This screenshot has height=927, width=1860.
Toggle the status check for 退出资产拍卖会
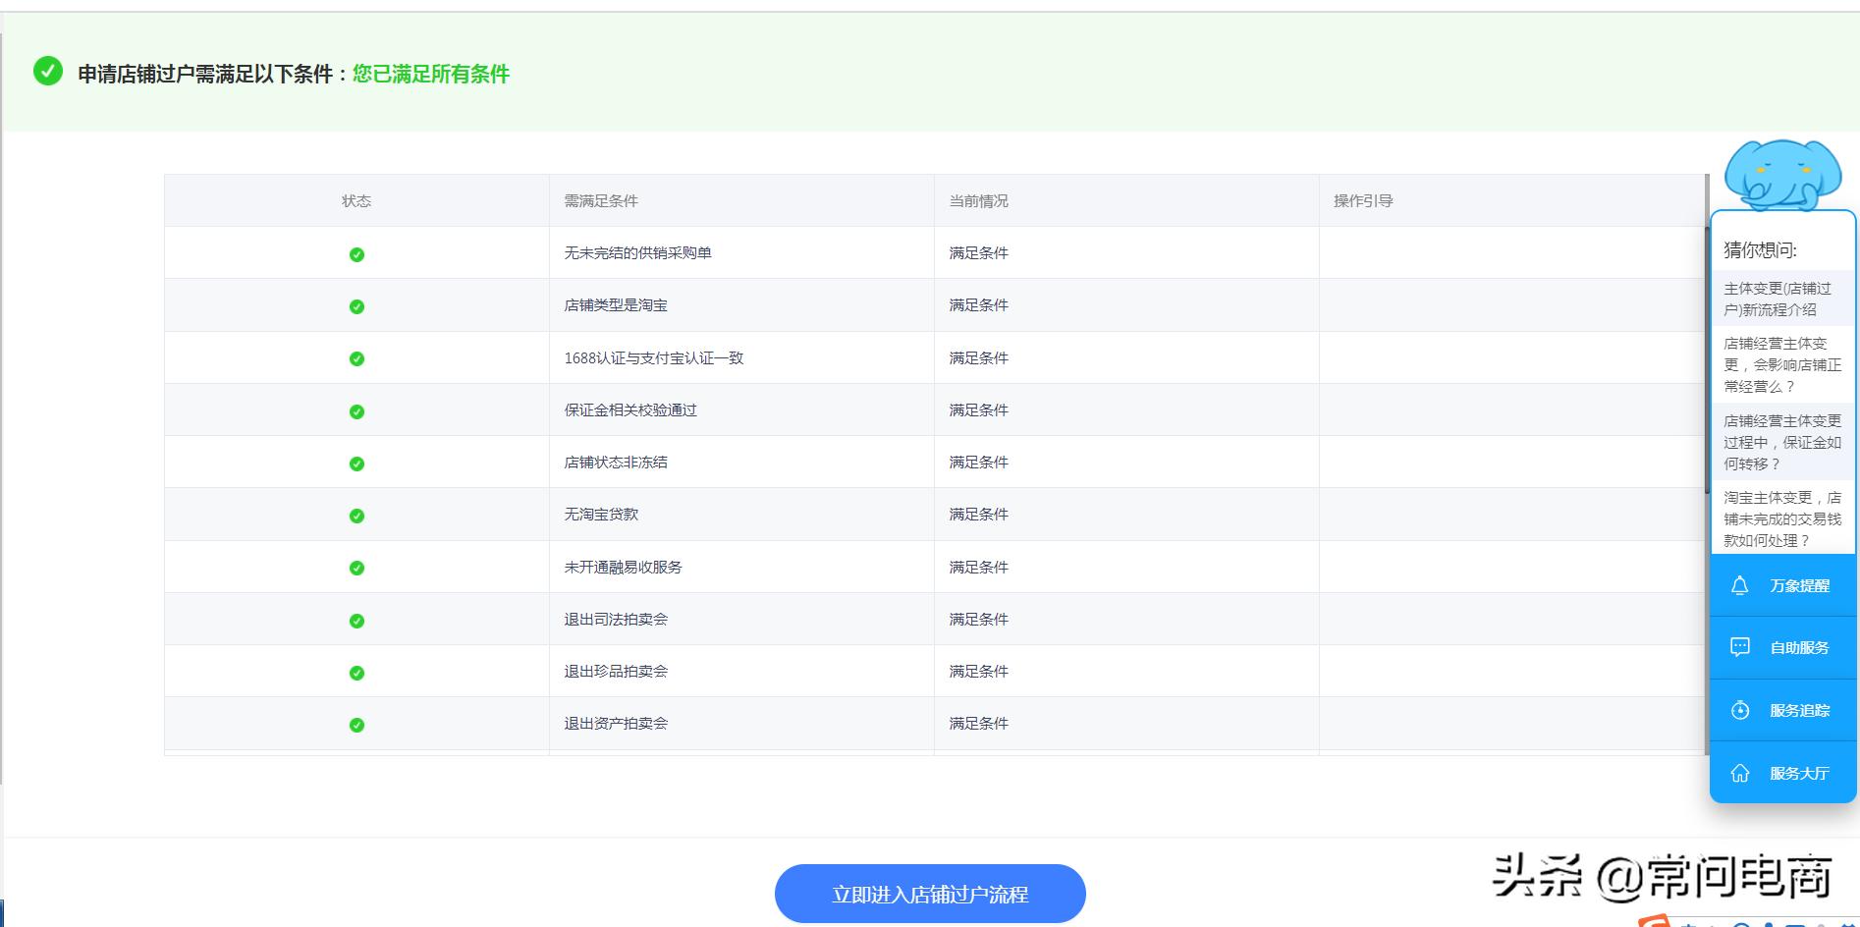coord(356,724)
